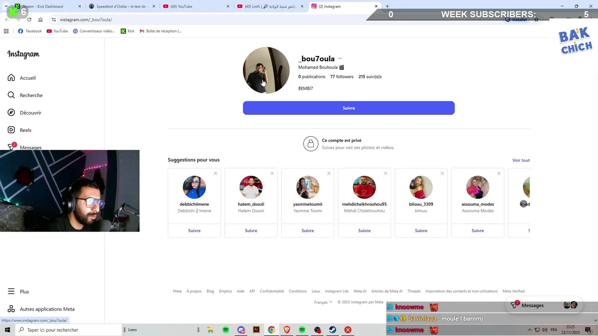Open Meta Verified footer link

coord(513,291)
